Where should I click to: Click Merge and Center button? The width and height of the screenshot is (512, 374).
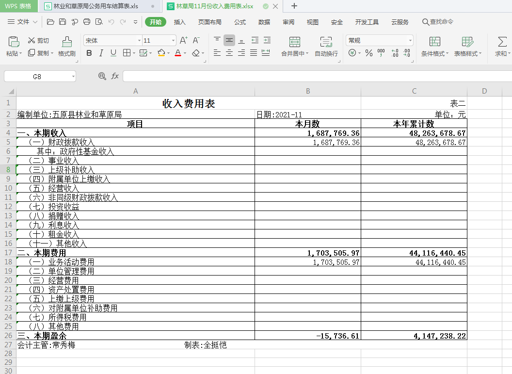coord(294,47)
